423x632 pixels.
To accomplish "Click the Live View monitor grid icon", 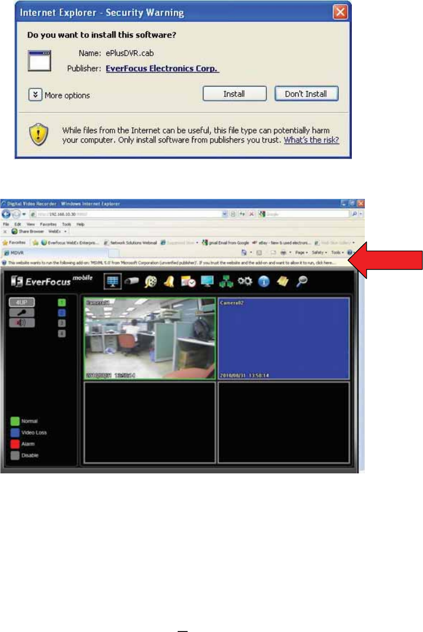I will 113,281.
